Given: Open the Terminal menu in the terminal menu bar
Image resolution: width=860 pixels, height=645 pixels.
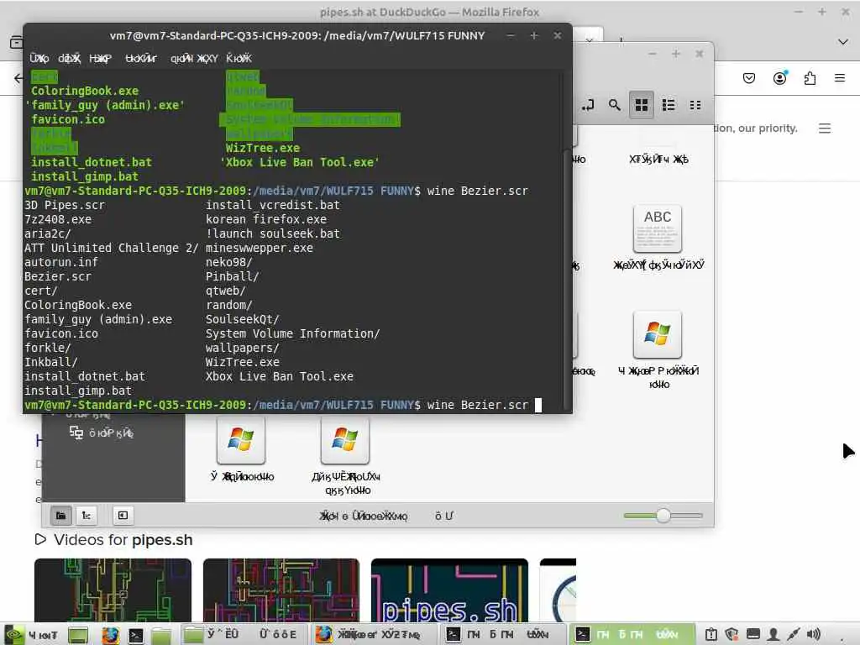Looking at the screenshot, I should point(194,58).
